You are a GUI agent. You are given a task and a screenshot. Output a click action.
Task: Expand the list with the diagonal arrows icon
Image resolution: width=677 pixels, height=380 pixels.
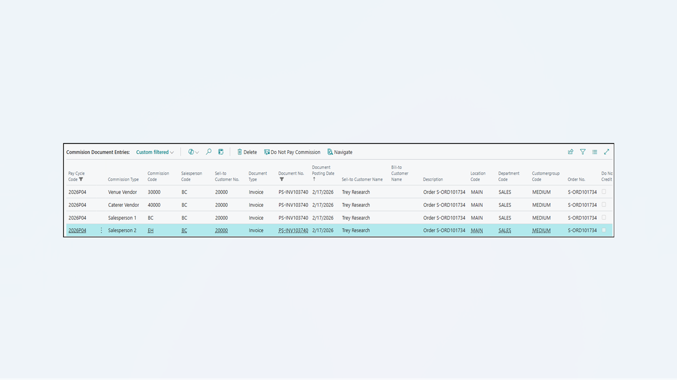(x=607, y=152)
